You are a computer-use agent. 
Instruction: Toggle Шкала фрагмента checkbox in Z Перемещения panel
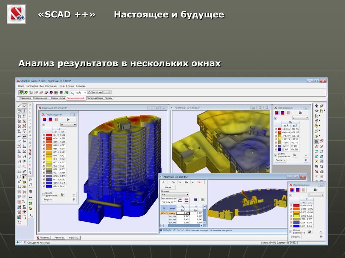[x=43, y=194]
